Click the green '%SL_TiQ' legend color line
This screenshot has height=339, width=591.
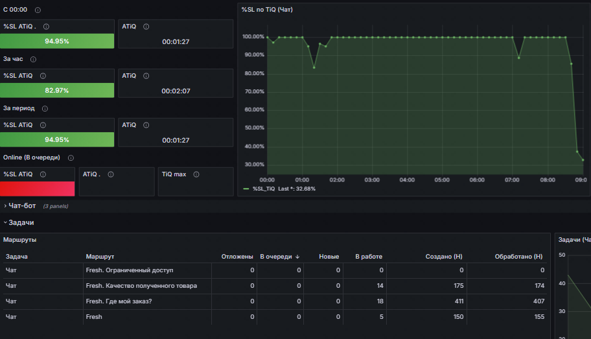(x=246, y=189)
